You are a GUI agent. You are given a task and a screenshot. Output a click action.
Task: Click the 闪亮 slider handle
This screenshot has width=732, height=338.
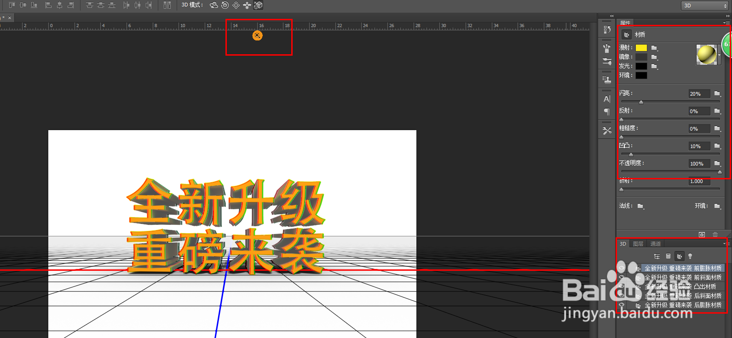click(641, 102)
